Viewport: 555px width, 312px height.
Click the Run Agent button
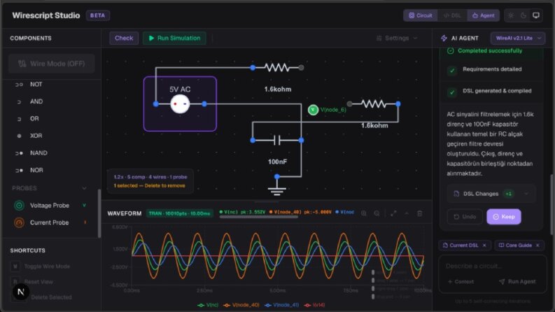pos(517,282)
